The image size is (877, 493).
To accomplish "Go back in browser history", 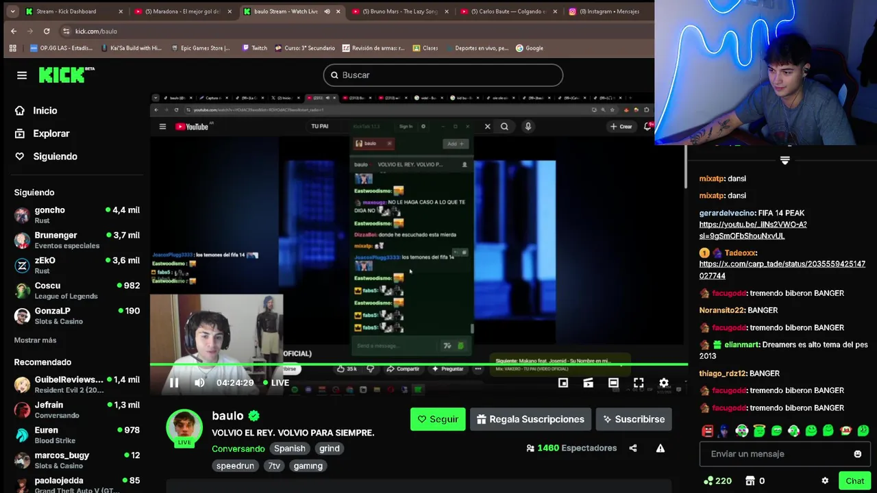I will coord(14,31).
